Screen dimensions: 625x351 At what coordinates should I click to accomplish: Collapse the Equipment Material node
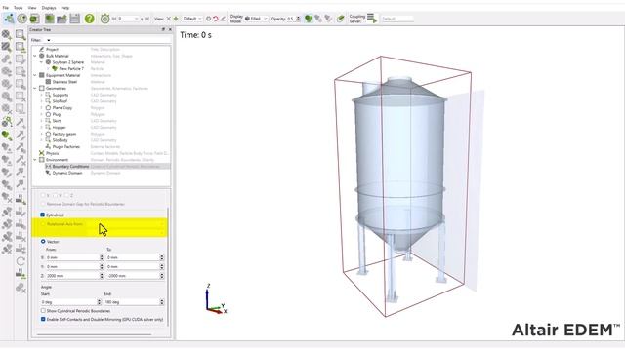[x=35, y=75]
